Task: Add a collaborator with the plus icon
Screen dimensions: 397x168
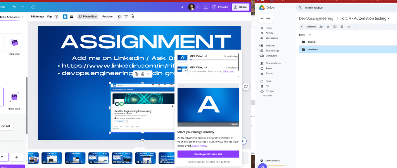Action: (x=197, y=7)
